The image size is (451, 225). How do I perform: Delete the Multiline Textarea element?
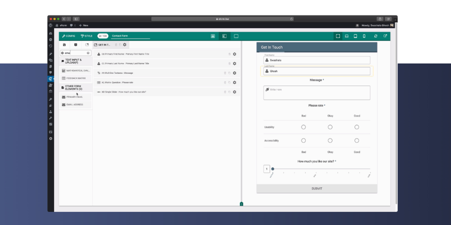[x=225, y=73]
